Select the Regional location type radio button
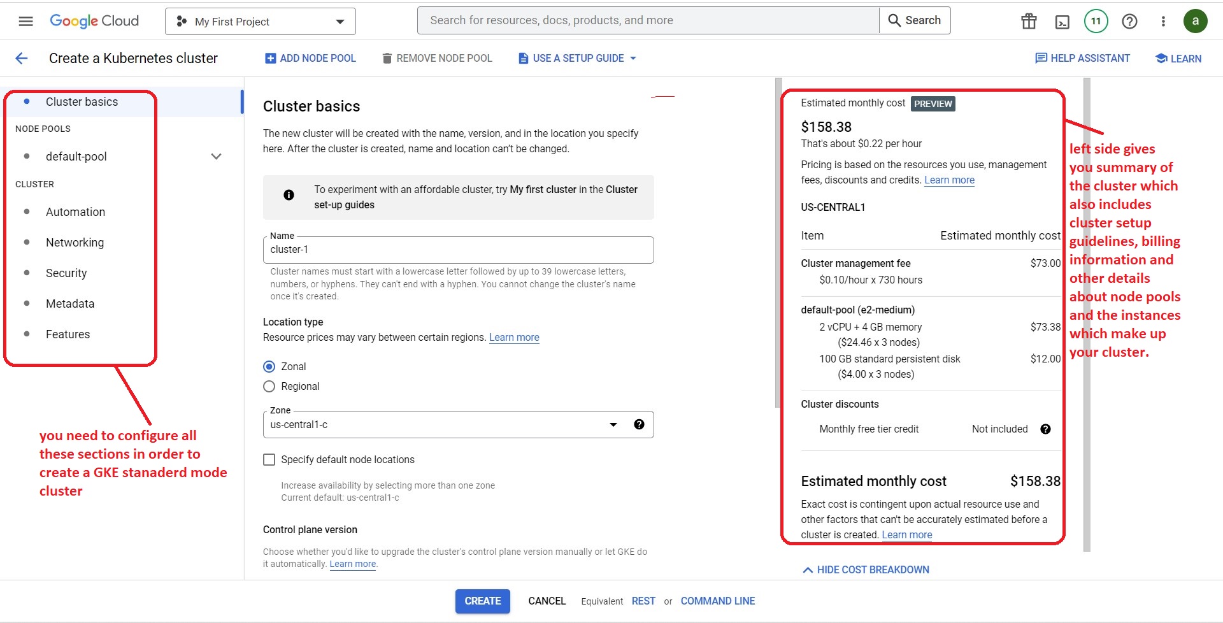The width and height of the screenshot is (1223, 623). point(269,386)
